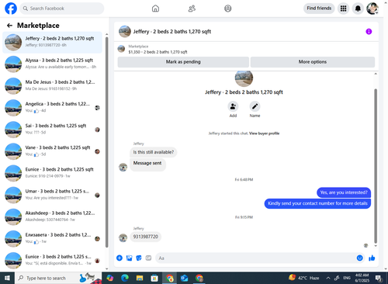Open Microsoft Store from the taskbar

[x=154, y=278]
